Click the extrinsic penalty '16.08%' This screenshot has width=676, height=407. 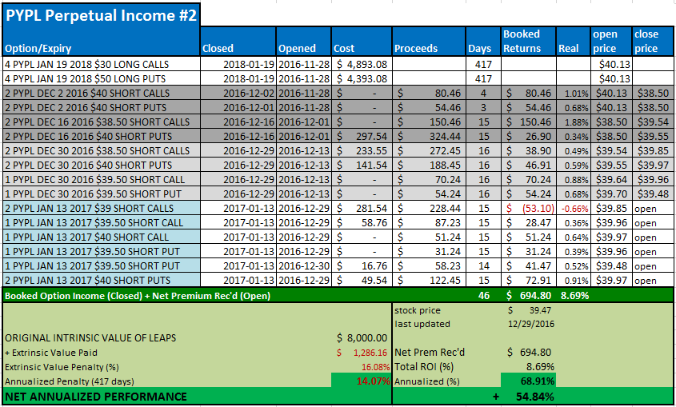click(375, 367)
